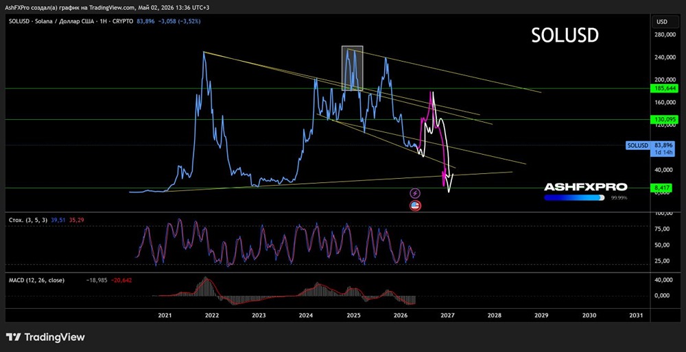The height and width of the screenshot is (352, 686).
Task: Click the 2024 label on time axis
Action: pyautogui.click(x=306, y=315)
